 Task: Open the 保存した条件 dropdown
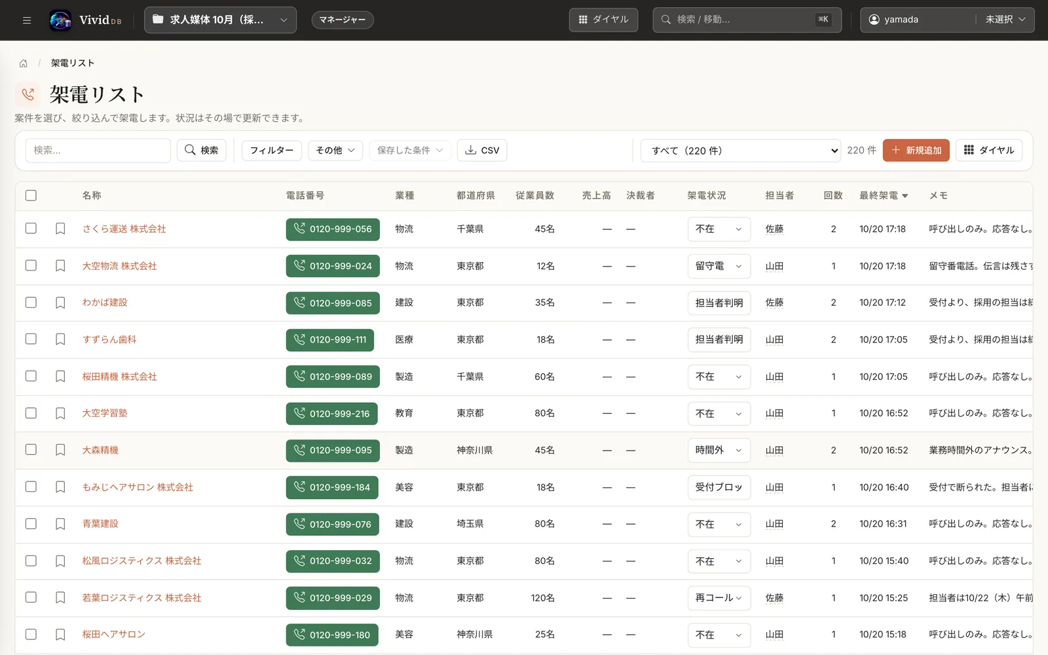pos(410,151)
